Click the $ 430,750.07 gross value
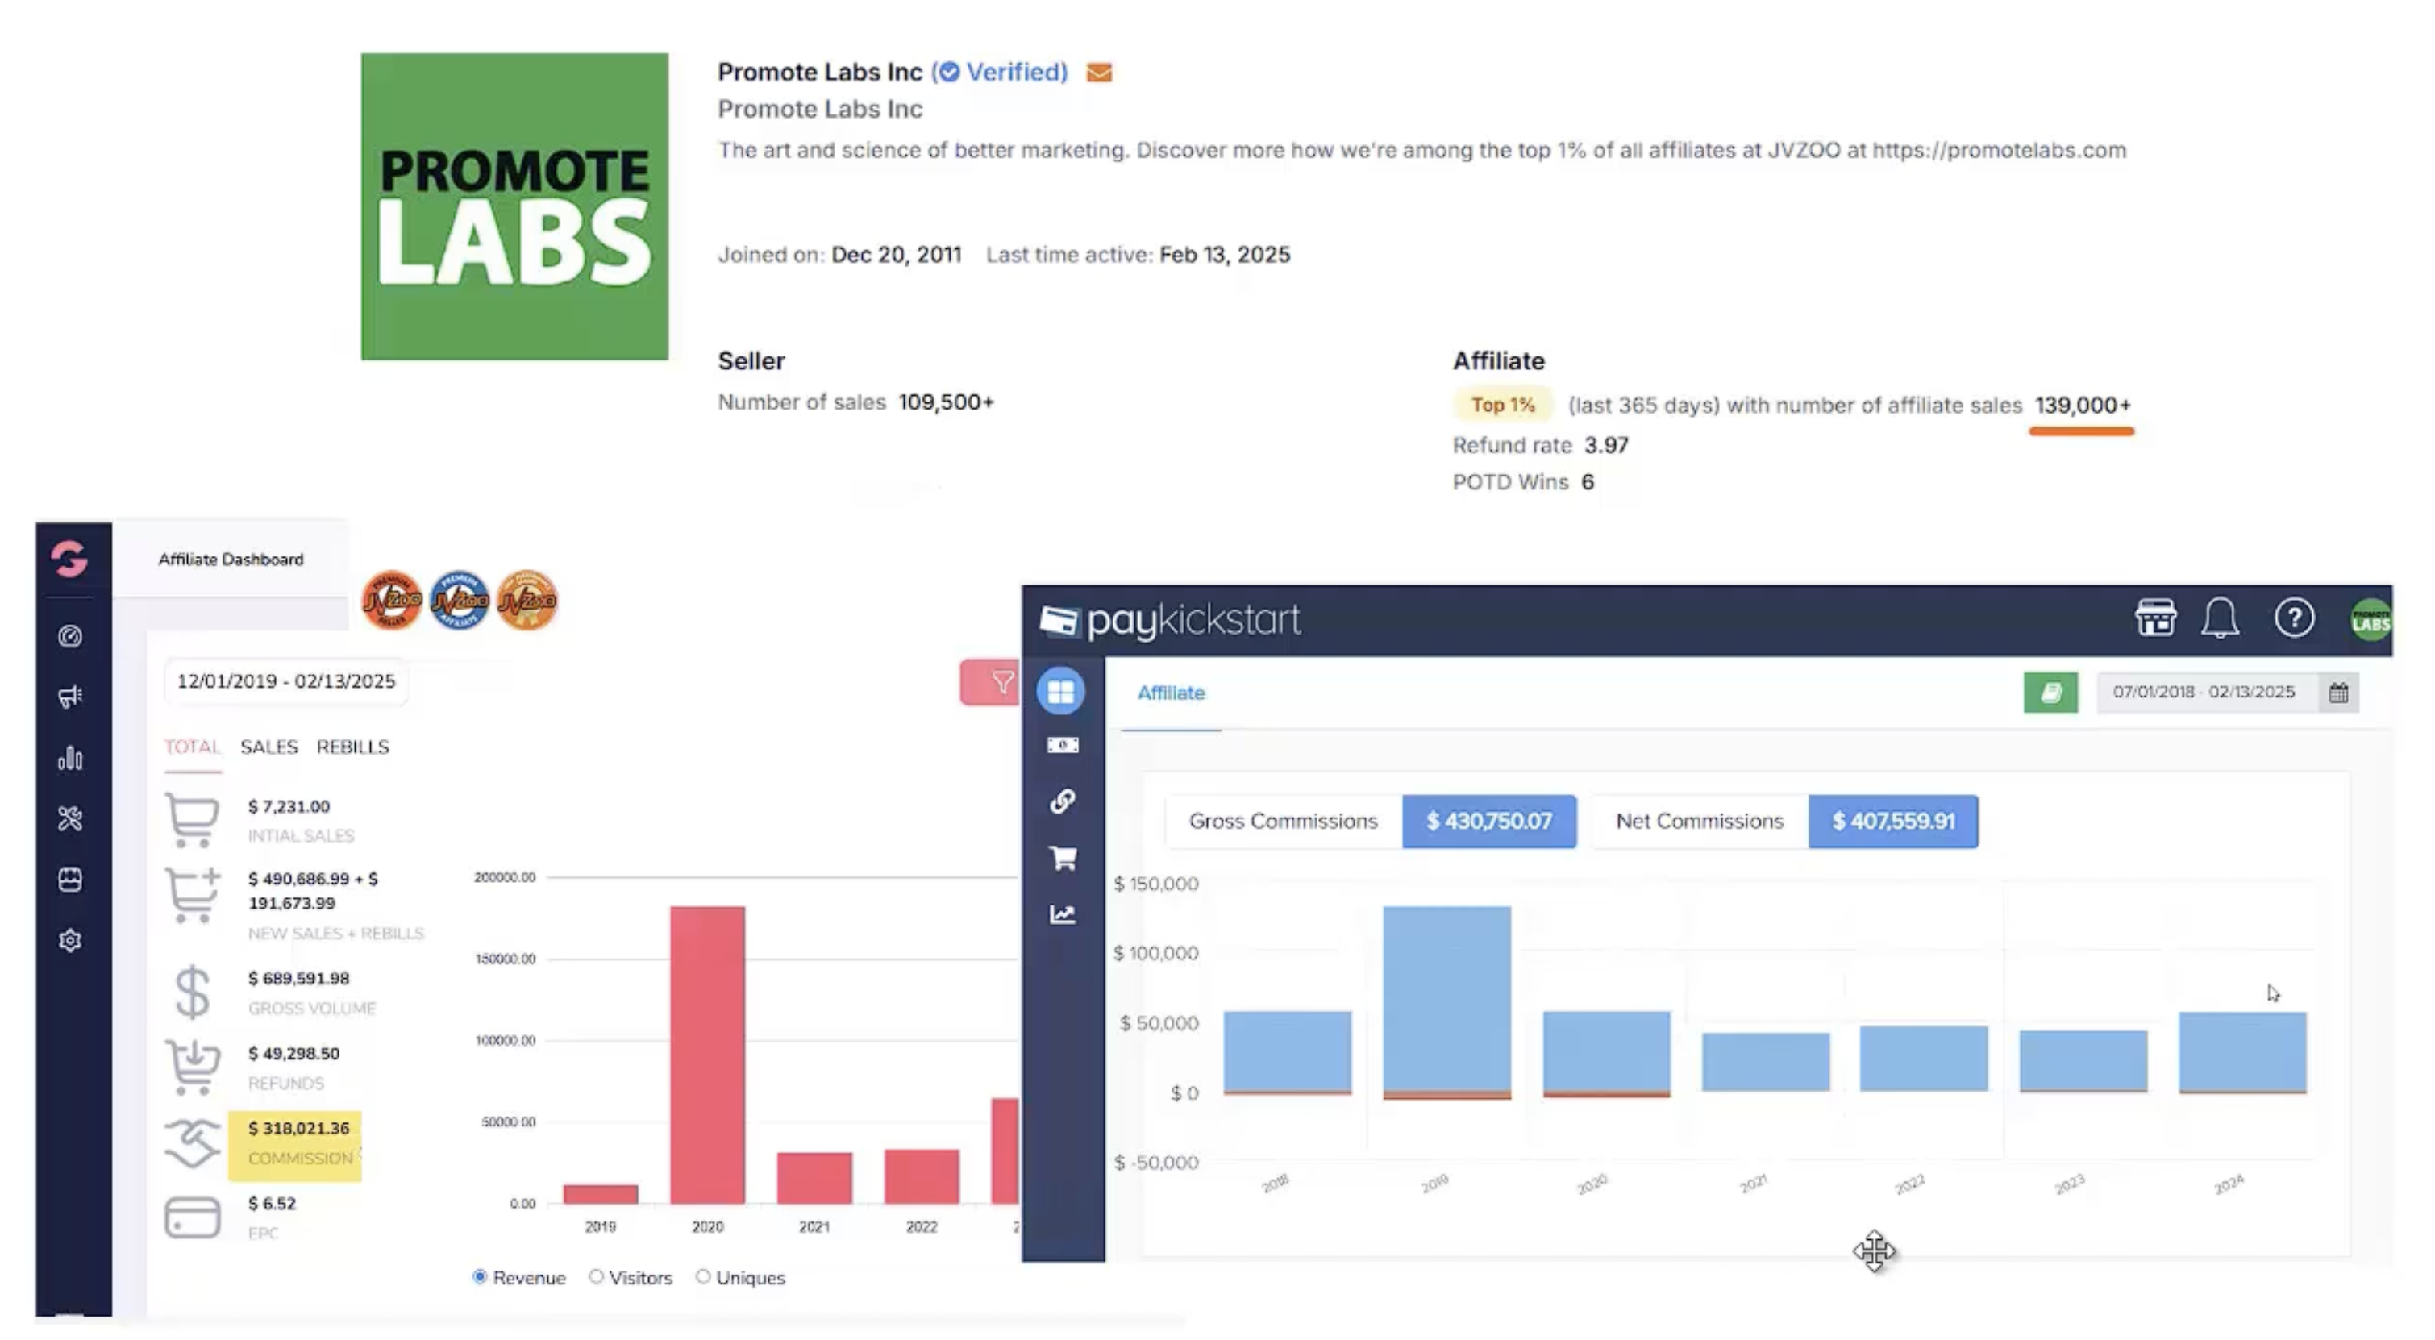The image size is (2435, 1340). [x=1488, y=822]
